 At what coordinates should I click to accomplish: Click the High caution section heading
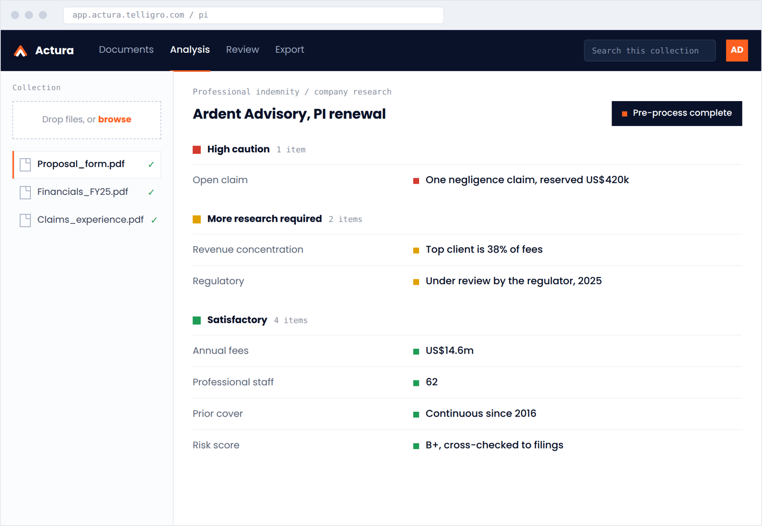coord(238,149)
